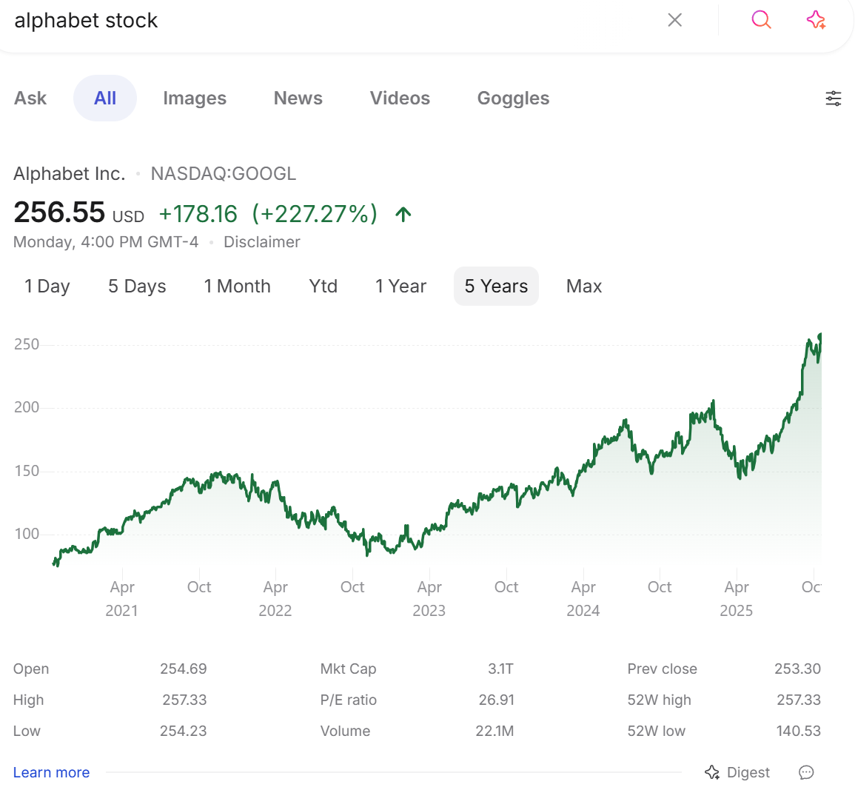The height and width of the screenshot is (807, 855).
Task: Select the 5 Days chart range
Action: point(137,287)
